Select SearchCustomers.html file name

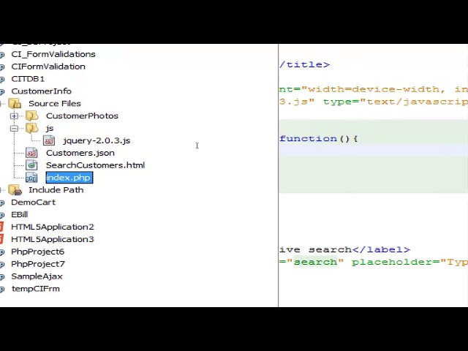[x=95, y=165]
